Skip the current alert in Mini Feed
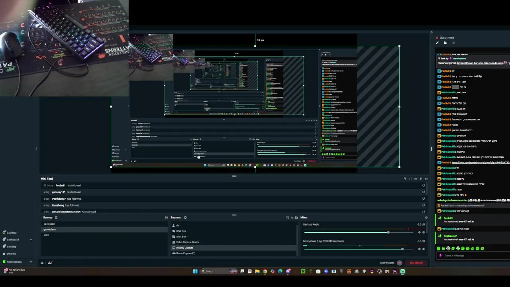Image resolution: width=510 pixels, height=287 pixels. click(416, 179)
